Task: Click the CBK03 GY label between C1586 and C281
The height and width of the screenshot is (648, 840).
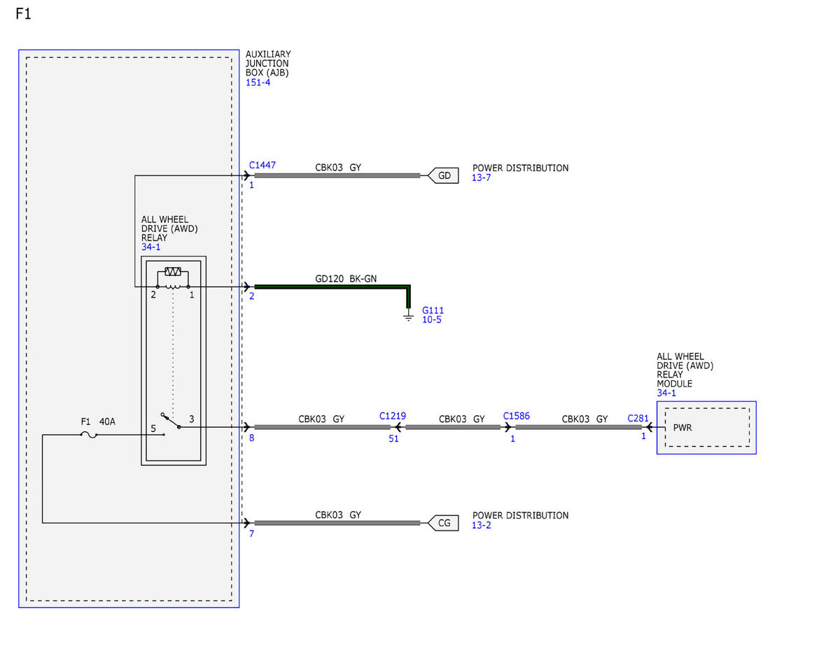Action: pyautogui.click(x=584, y=419)
